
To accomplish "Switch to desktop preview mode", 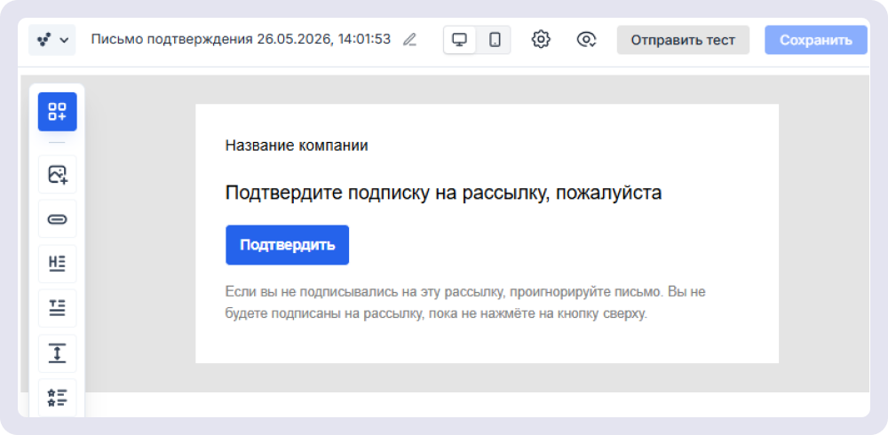I will (460, 40).
